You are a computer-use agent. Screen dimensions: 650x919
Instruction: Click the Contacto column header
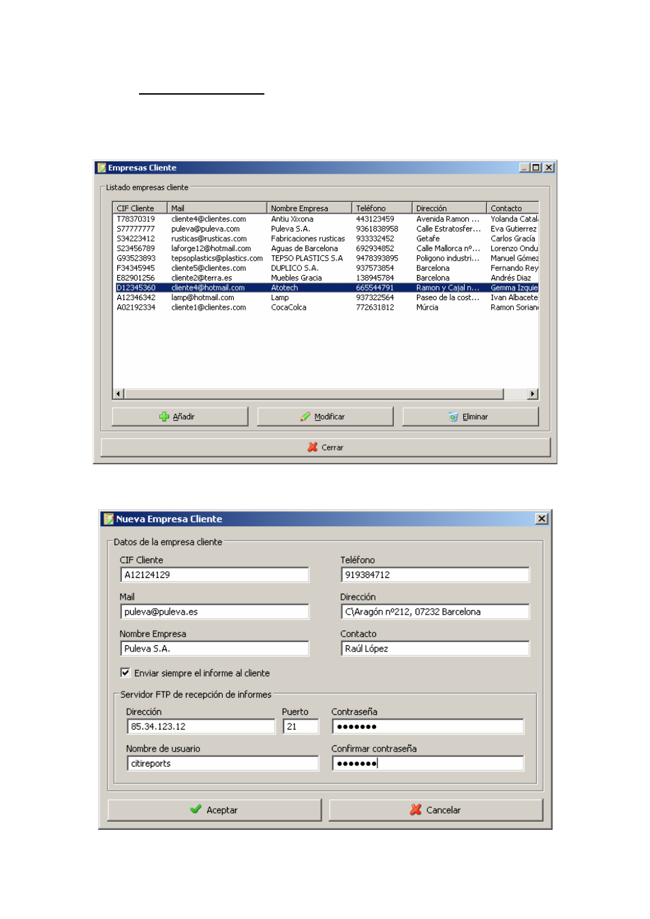point(513,208)
